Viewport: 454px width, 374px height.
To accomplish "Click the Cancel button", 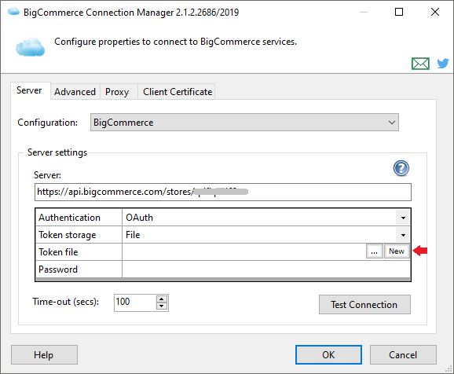I will point(403,355).
